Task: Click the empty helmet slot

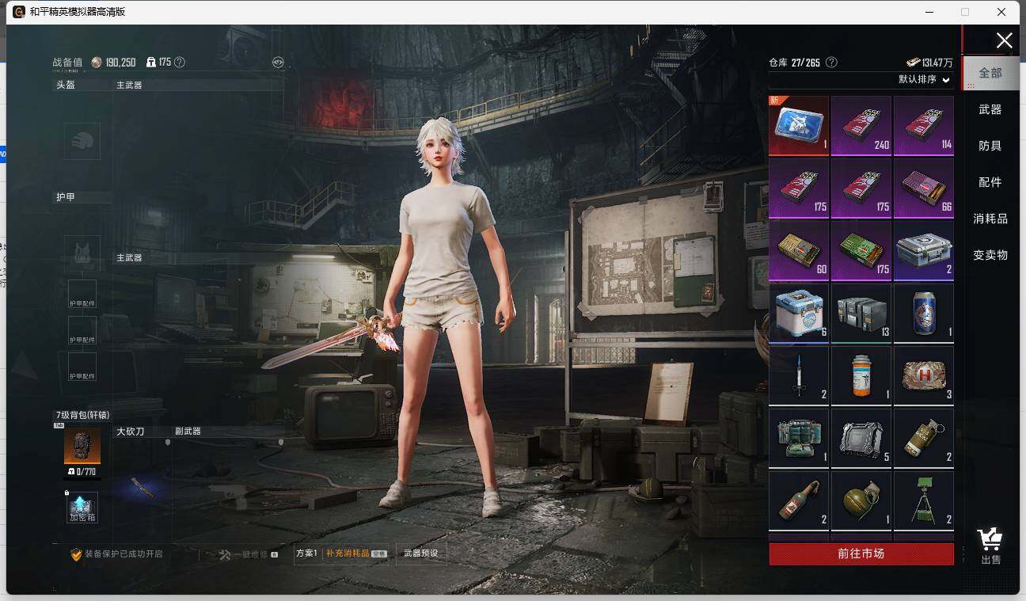Action: 82,141
